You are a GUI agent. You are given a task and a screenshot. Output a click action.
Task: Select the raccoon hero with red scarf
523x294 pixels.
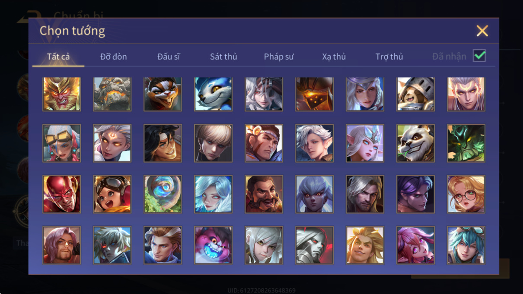click(x=163, y=94)
